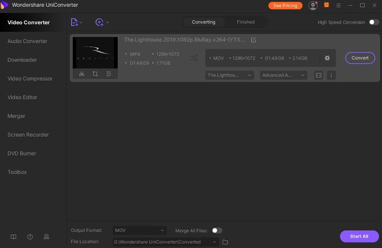Open the output folder icon
This screenshot has height=248, width=382.
click(x=226, y=242)
